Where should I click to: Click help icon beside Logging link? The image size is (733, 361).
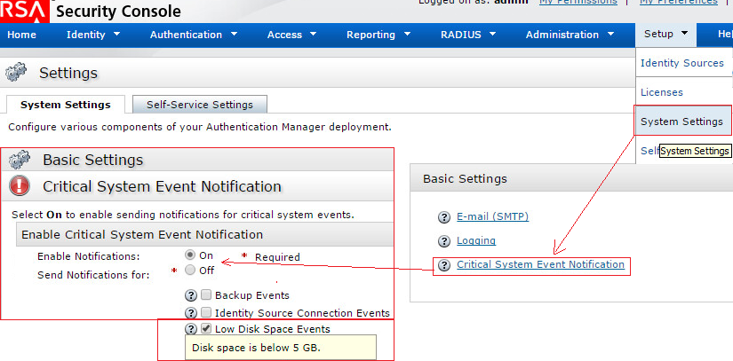444,241
